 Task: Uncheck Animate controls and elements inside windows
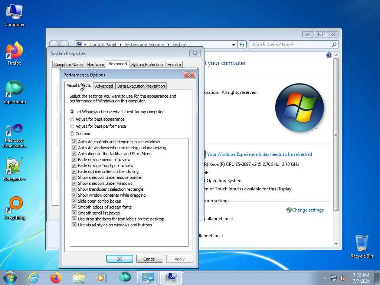point(74,142)
